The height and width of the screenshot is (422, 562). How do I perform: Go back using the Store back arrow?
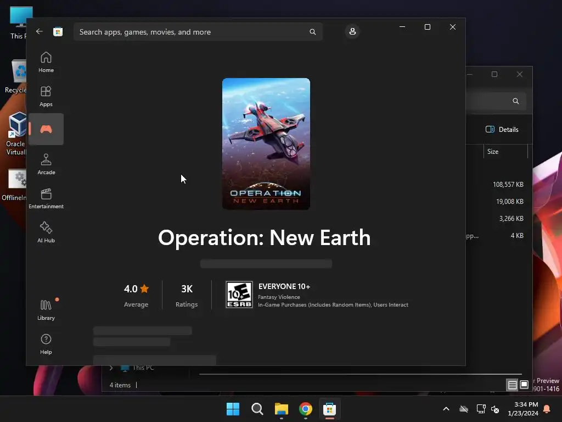(40, 31)
